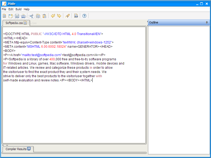
Task: Open the File menu
Action: coord(4,9)
